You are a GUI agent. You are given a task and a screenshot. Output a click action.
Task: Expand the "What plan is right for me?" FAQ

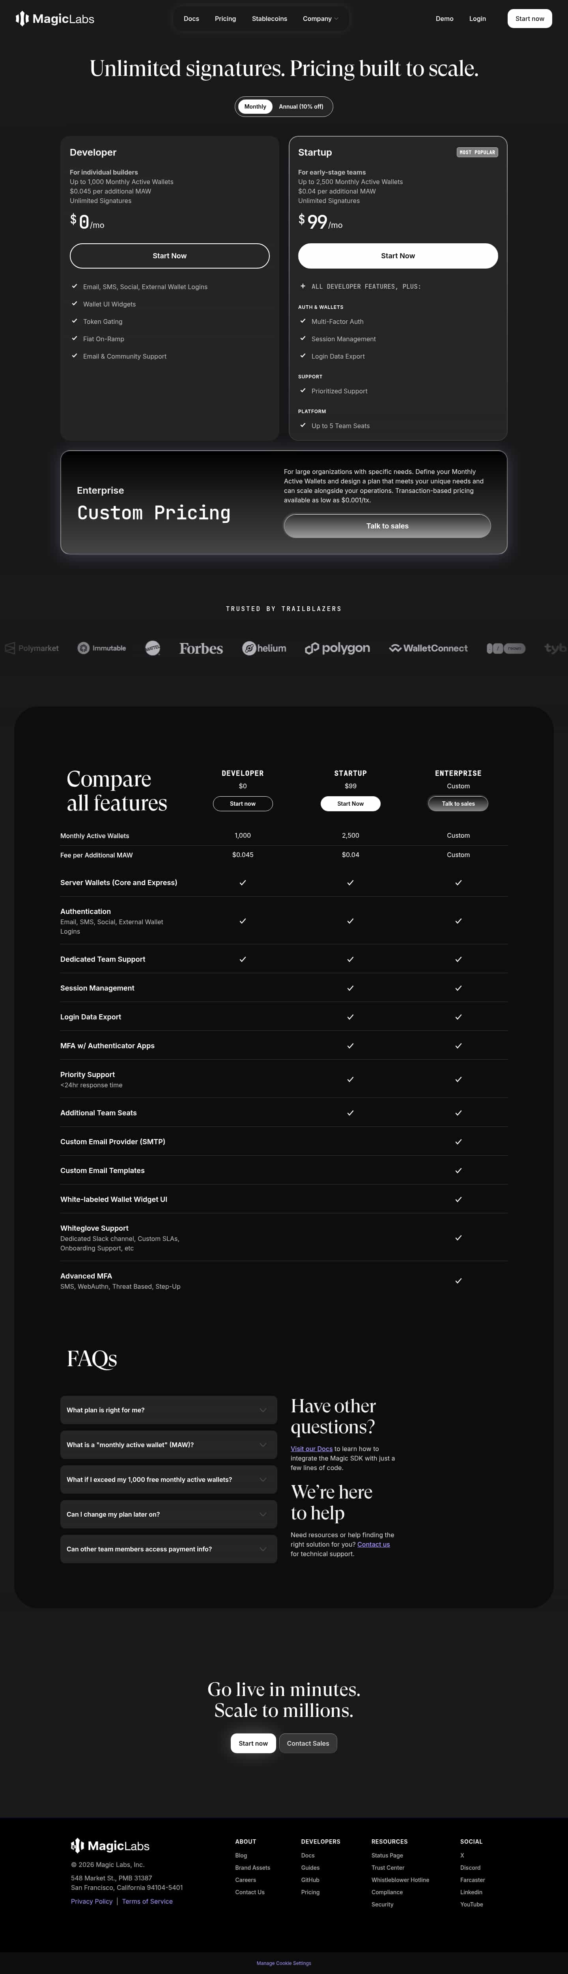point(168,1409)
